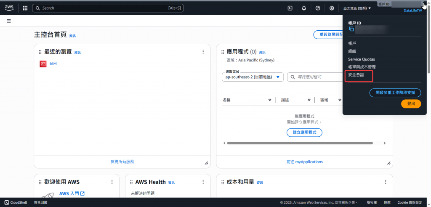
Task: Click the 開啟多重工作階段支援 button
Action: pos(395,93)
